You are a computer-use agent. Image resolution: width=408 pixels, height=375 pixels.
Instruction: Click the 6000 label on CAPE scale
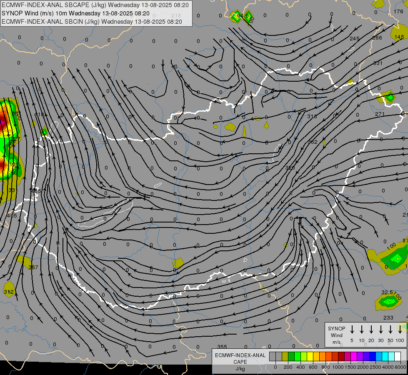pyautogui.click(x=400, y=367)
